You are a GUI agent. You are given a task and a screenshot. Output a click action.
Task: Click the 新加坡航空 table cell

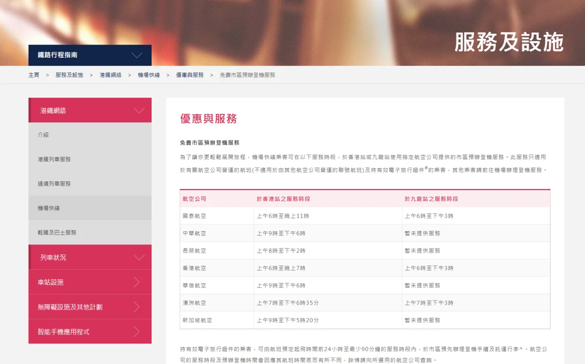click(x=217, y=320)
